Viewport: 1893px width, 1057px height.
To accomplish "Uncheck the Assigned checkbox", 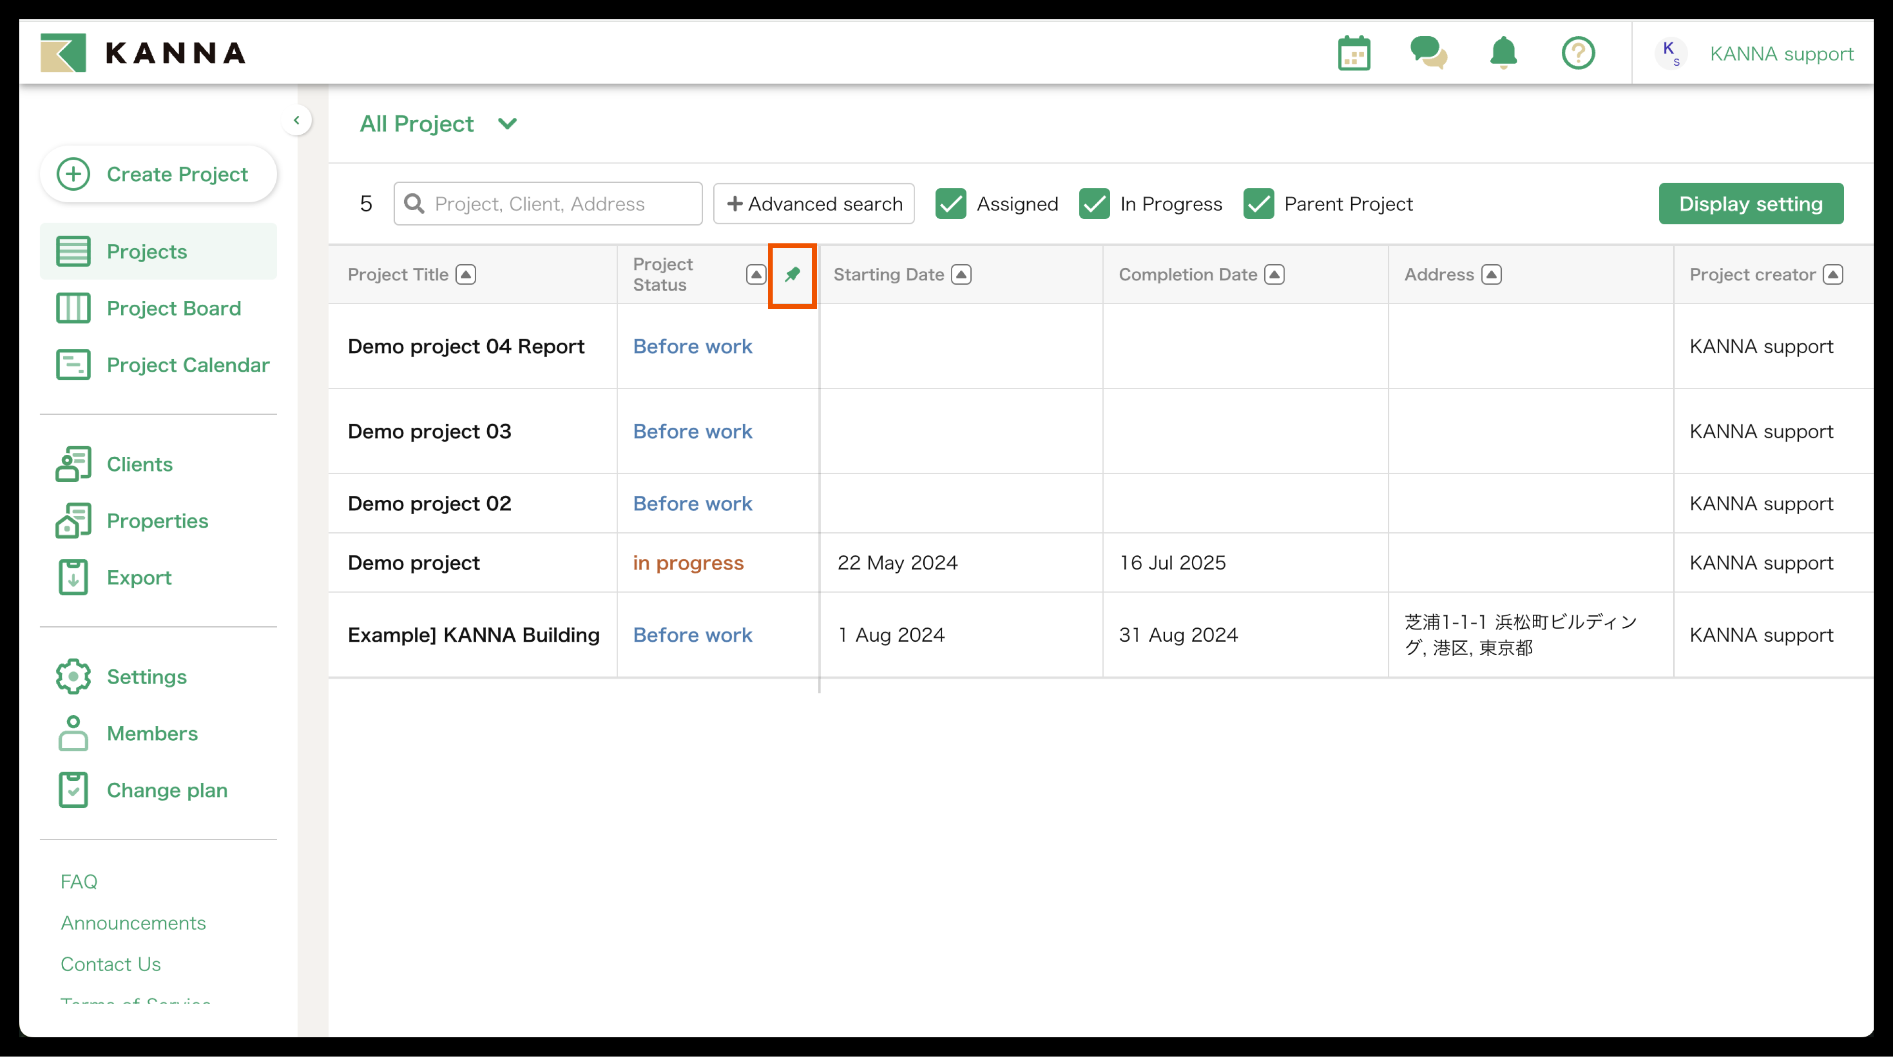I will pos(950,204).
